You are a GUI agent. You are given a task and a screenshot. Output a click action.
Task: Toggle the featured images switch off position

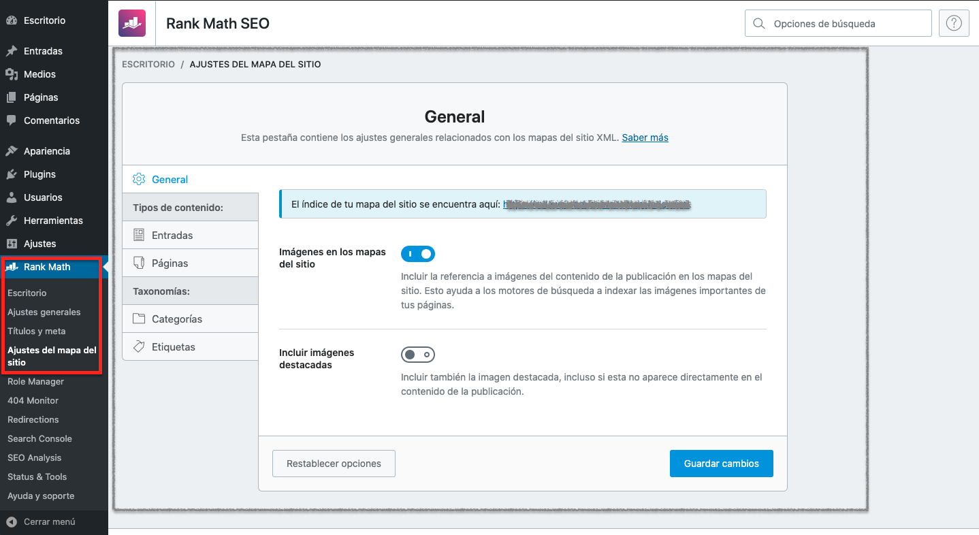(417, 354)
